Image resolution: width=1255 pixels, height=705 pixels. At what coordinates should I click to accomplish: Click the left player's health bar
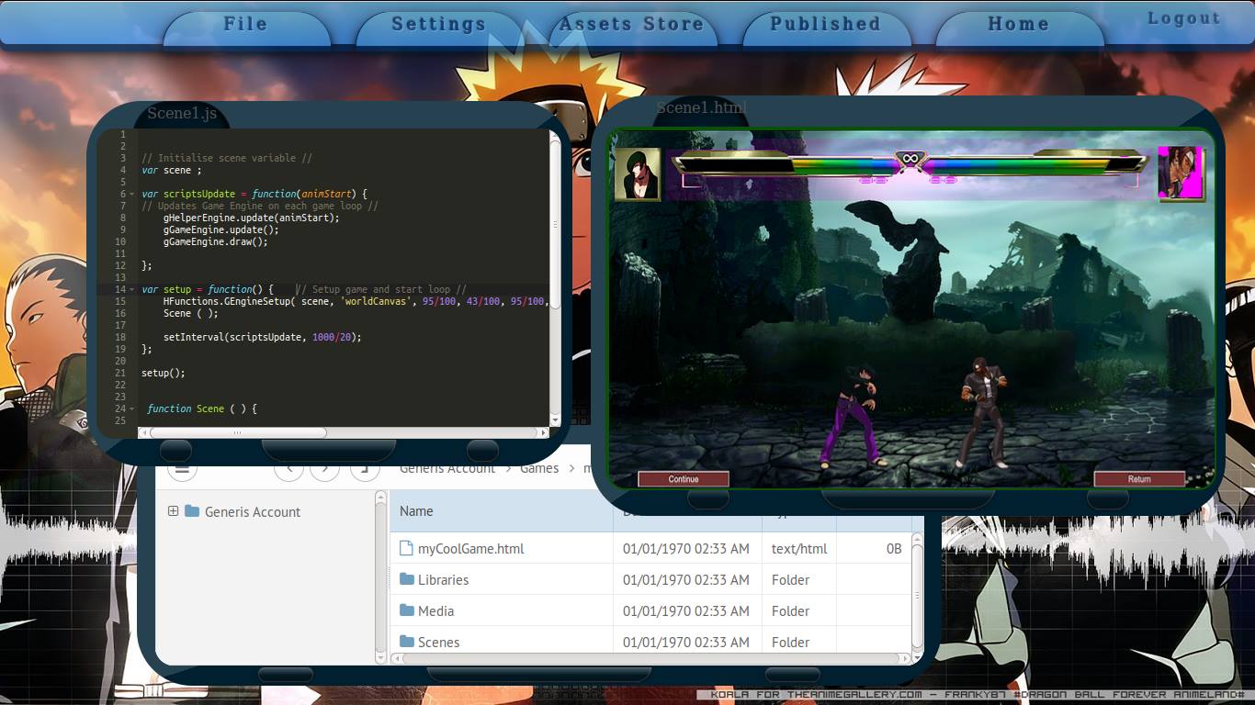pos(785,165)
